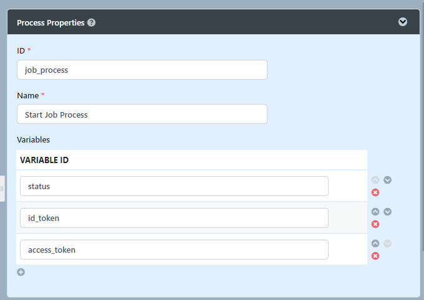Click the left panel resize handle
This screenshot has width=424, height=300.
coord(2,188)
